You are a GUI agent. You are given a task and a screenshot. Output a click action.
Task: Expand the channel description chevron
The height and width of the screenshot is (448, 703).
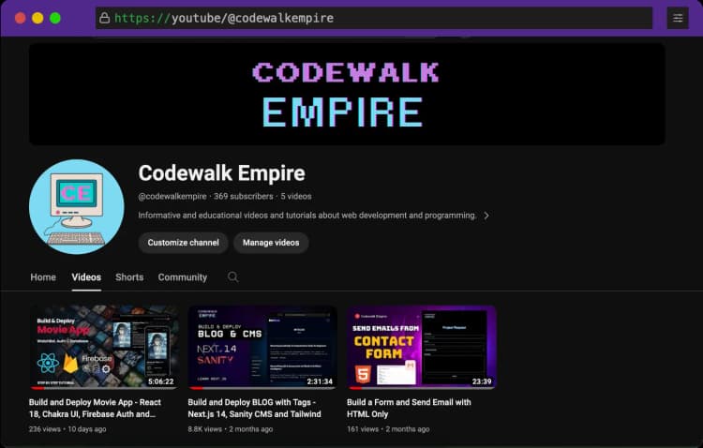[x=486, y=216]
